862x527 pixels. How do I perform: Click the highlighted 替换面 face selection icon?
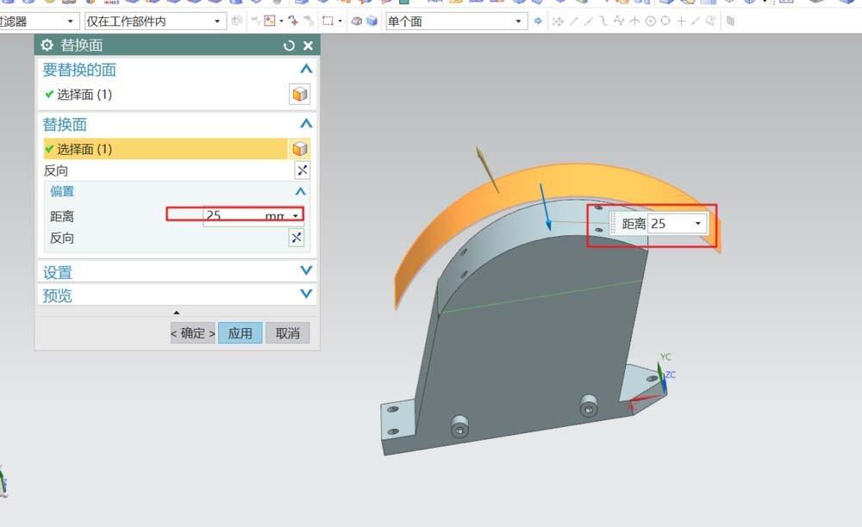300,148
